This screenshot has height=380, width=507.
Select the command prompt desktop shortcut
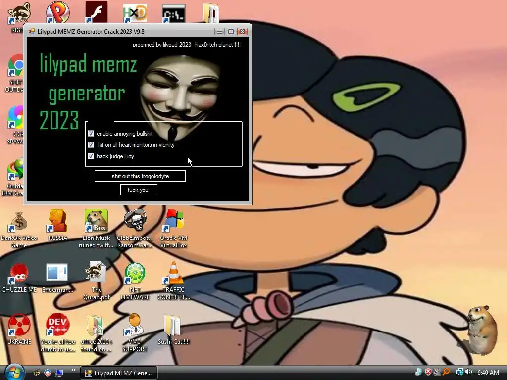coord(174,13)
